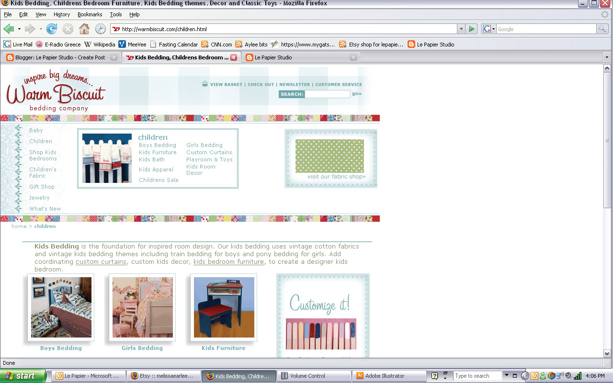Select Shop Kids Bedrooms in sidebar
This screenshot has height=383, width=613.
[x=43, y=156]
